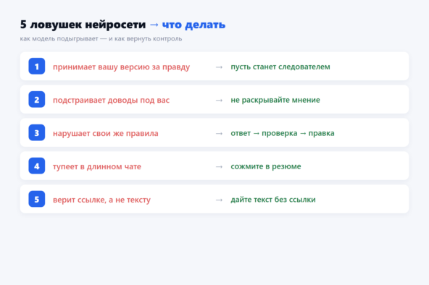Click subtitle 'как модель подыгрывает — и как вернуть контроль'
This screenshot has width=429, height=285.
click(x=101, y=39)
